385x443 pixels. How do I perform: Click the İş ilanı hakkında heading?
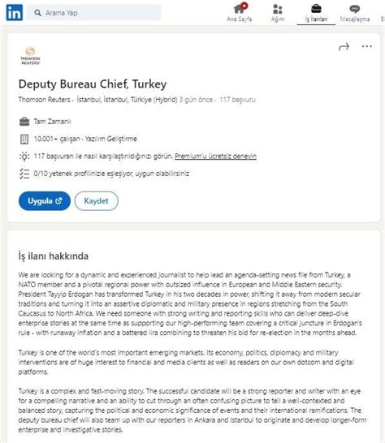click(x=54, y=256)
